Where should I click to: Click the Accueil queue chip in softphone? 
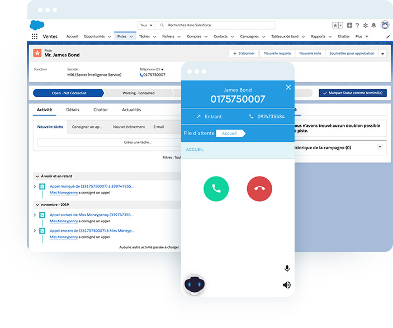coord(230,134)
